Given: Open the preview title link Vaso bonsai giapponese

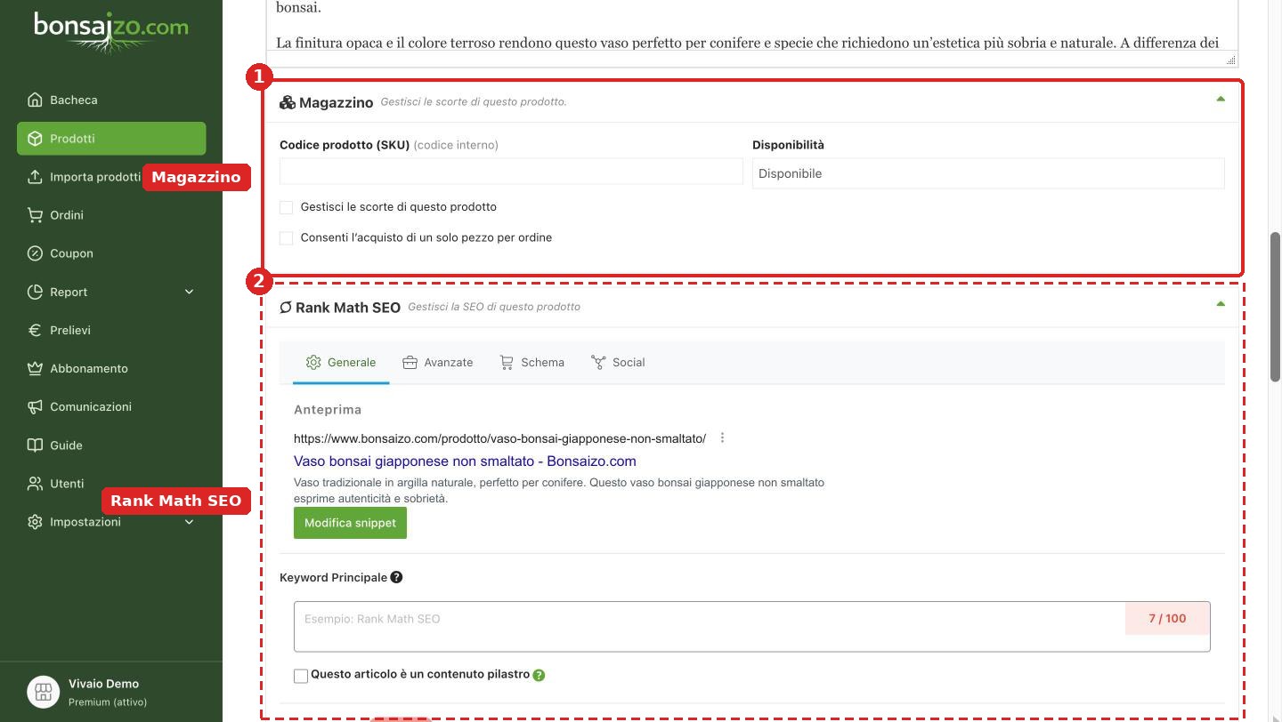Looking at the screenshot, I should [465, 461].
